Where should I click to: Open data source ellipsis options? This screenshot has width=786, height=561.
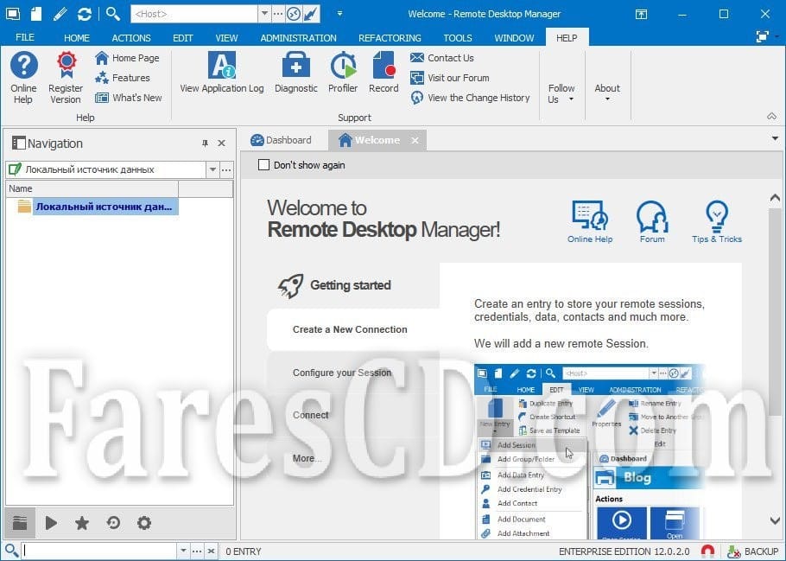click(226, 169)
